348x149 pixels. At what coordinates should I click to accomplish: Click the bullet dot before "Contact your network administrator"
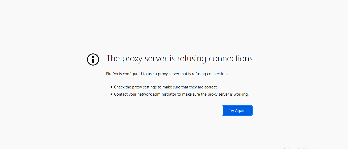pyautogui.click(x=111, y=94)
